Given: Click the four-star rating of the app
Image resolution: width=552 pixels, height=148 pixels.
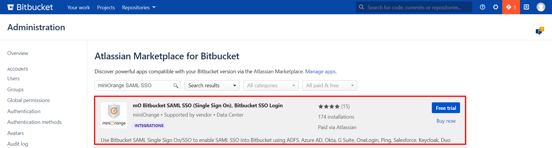Looking at the screenshot, I should (x=329, y=106).
